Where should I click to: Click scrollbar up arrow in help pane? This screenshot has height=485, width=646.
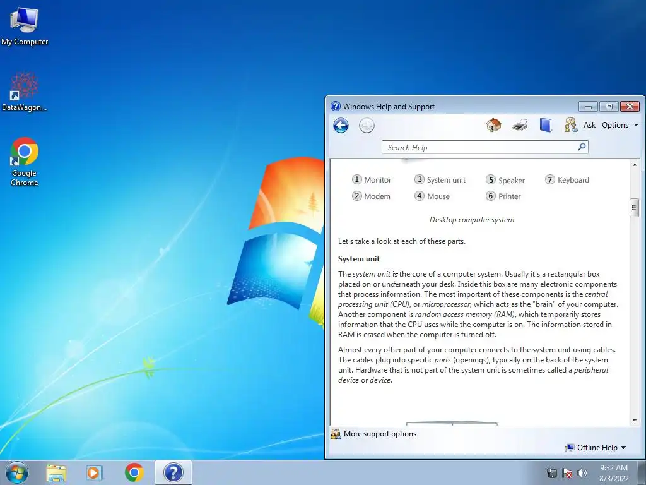pyautogui.click(x=635, y=165)
